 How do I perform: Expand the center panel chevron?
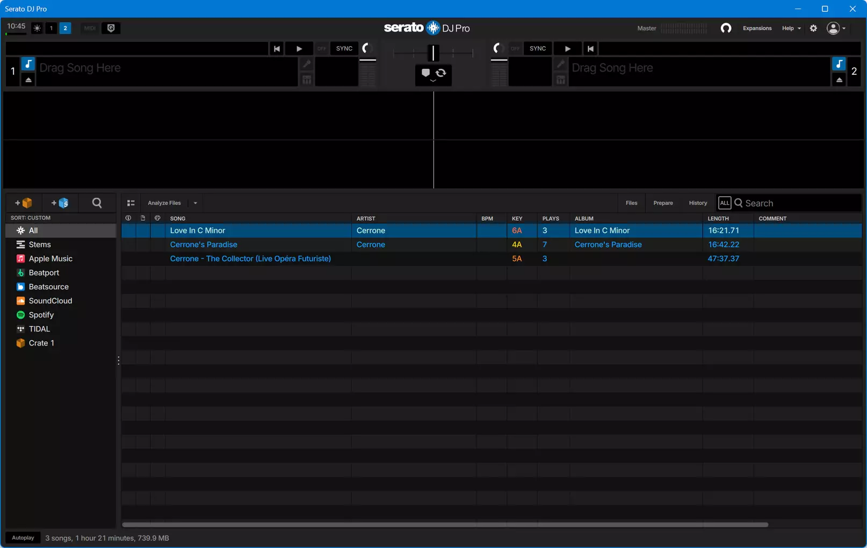tap(433, 81)
